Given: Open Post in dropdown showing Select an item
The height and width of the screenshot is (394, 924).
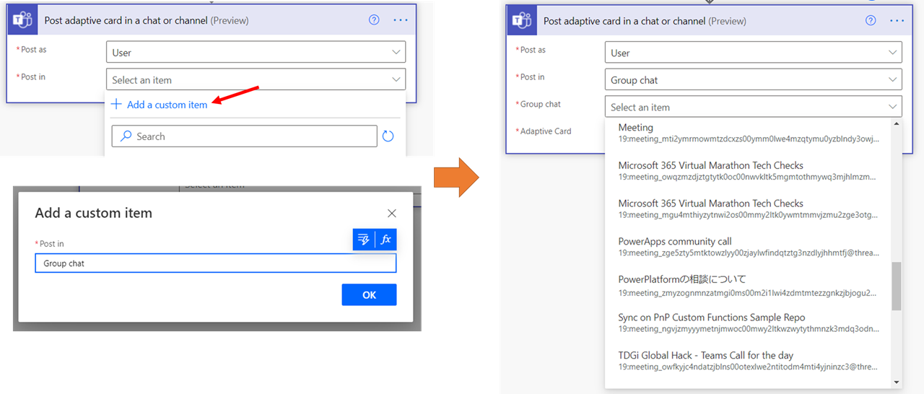Looking at the screenshot, I should coord(256,79).
